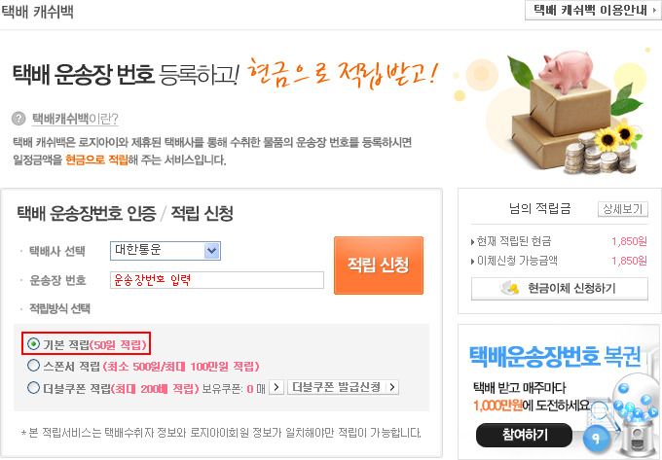Click arrow icon on 택배 캐쉬백 이용안내
Viewport: 662px width, 460px height.
click(654, 10)
